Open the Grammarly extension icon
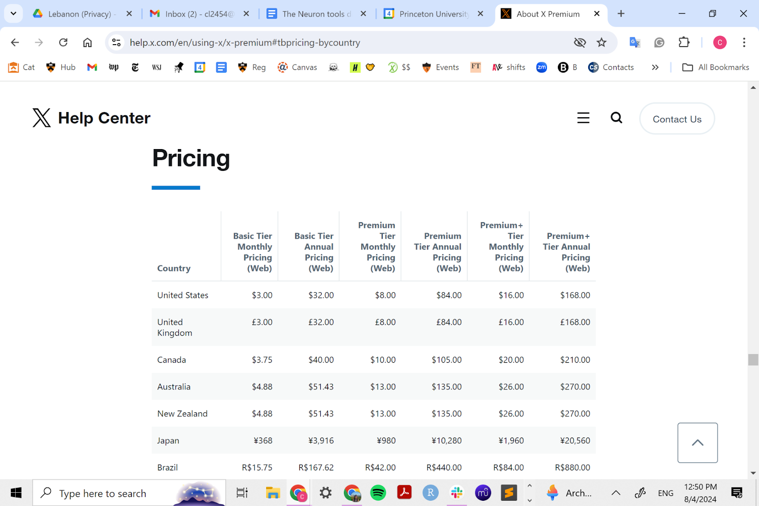 (x=659, y=42)
